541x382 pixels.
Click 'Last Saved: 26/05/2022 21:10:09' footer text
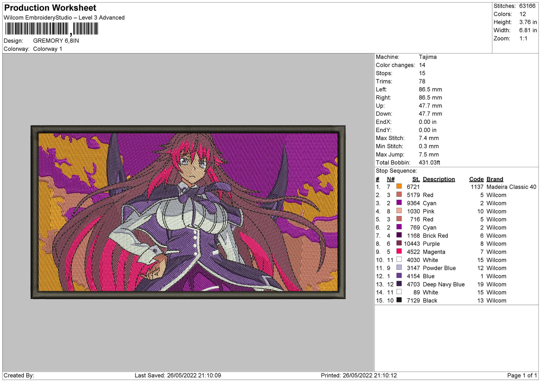click(178, 376)
